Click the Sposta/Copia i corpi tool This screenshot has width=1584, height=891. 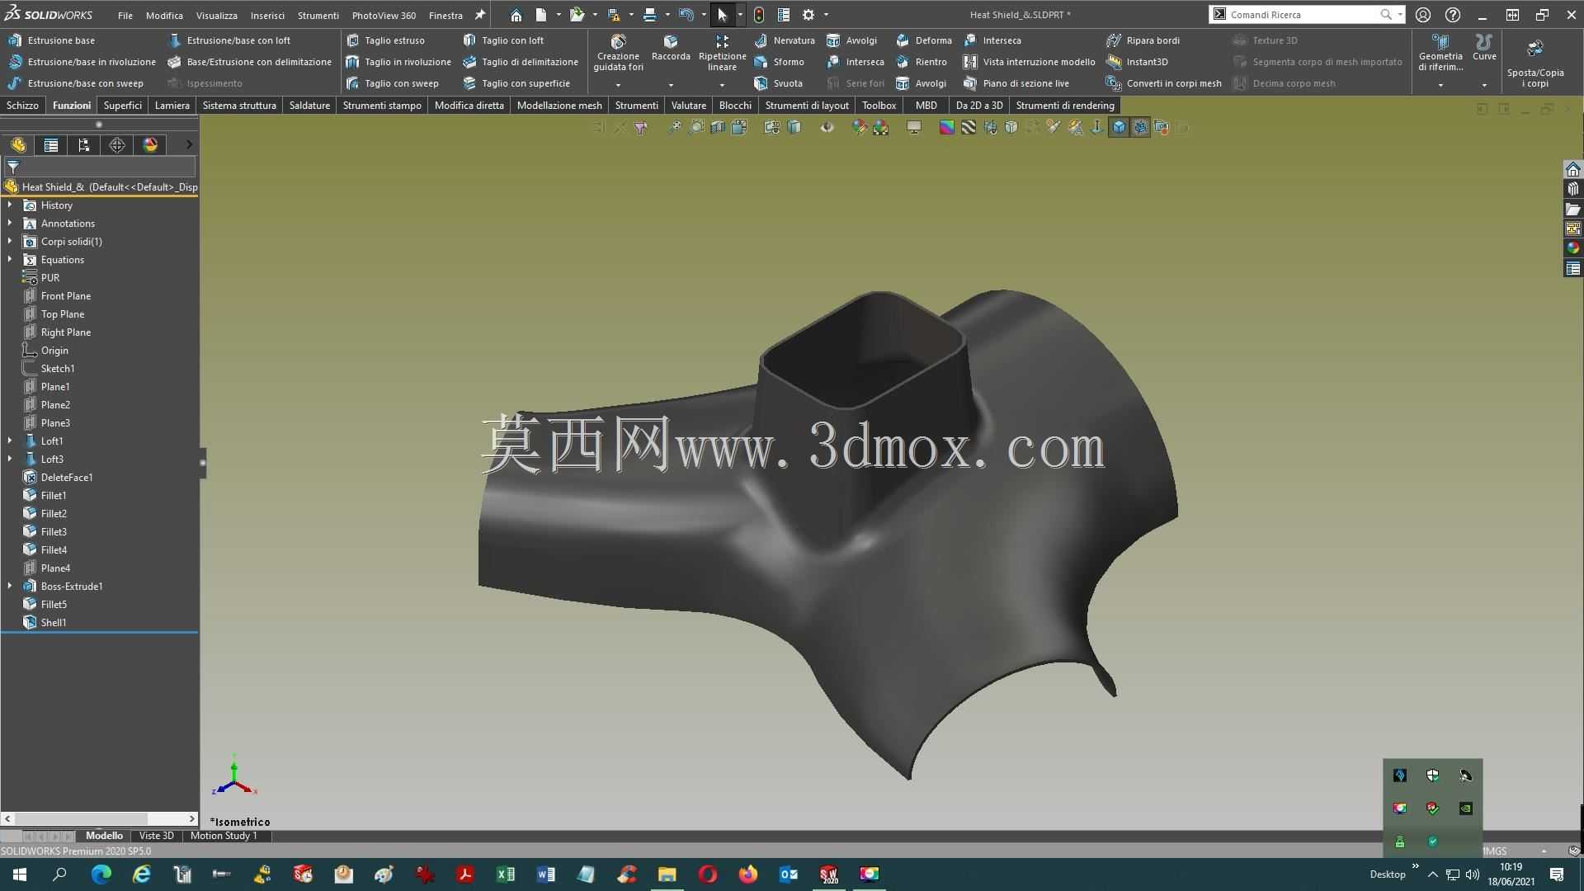point(1535,63)
